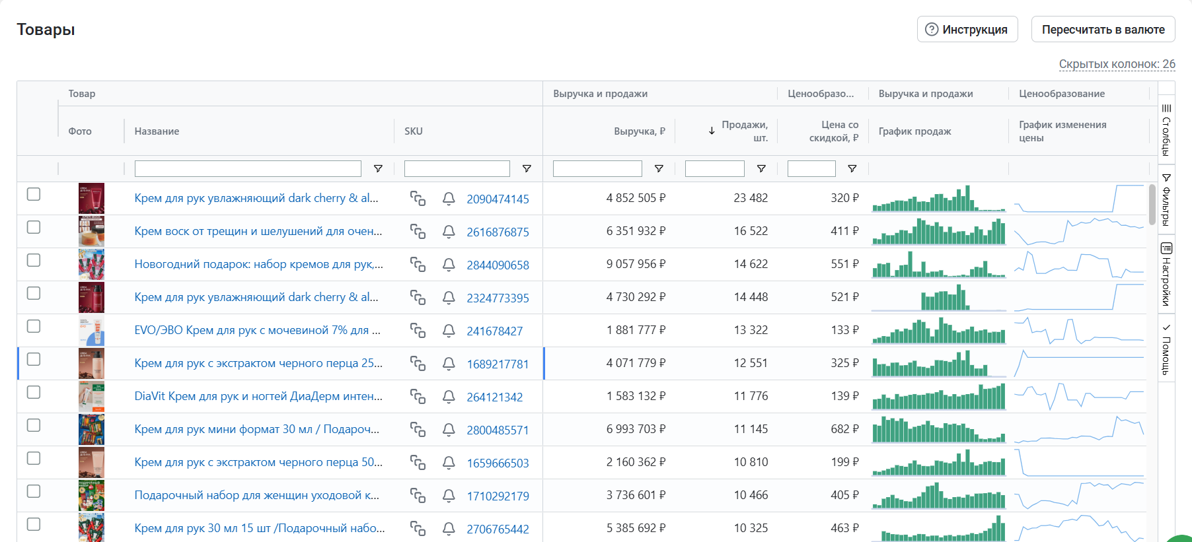Click the filter icon for Цена со скидкой
This screenshot has width=1192, height=542.
pos(852,169)
